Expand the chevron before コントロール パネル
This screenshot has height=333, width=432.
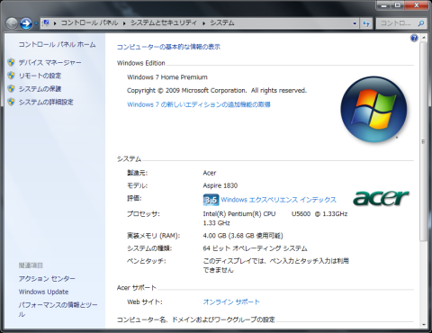(55, 23)
